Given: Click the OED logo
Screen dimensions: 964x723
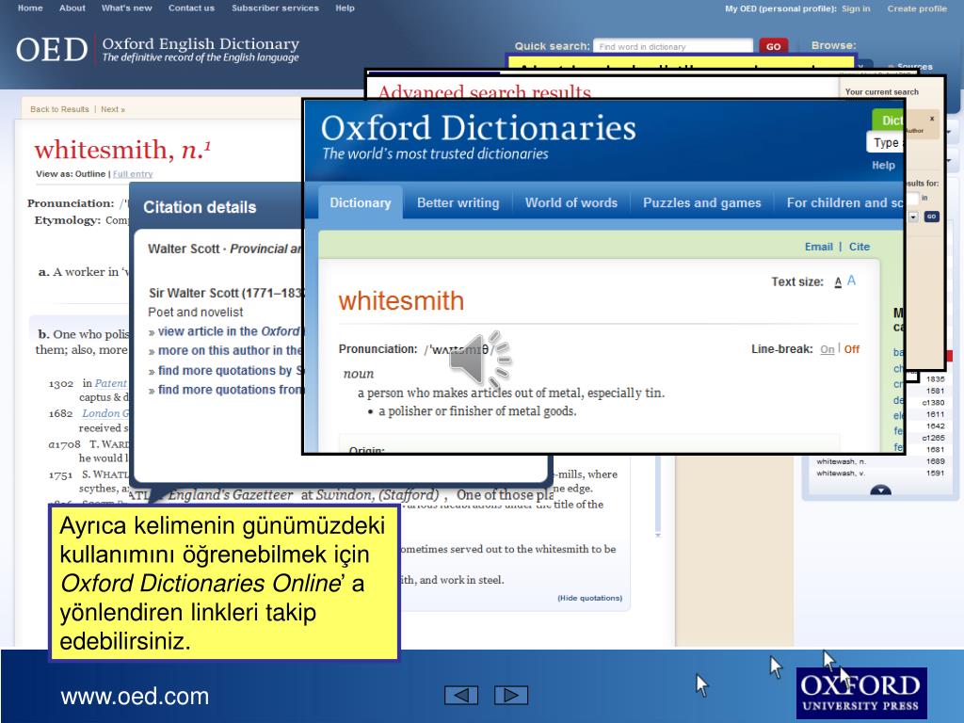Looking at the screenshot, I should click(52, 50).
